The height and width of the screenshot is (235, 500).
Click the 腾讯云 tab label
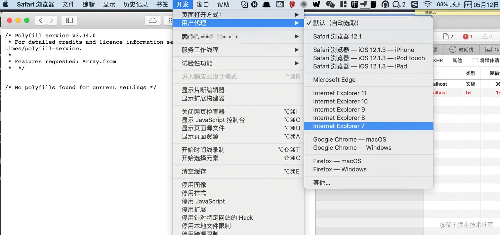click(x=431, y=12)
